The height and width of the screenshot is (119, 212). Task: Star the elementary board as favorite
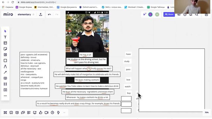[33, 15]
